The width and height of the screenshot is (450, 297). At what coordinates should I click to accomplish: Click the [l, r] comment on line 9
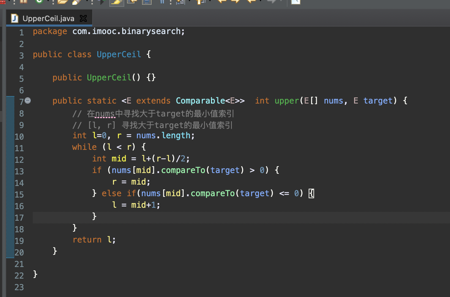point(153,125)
